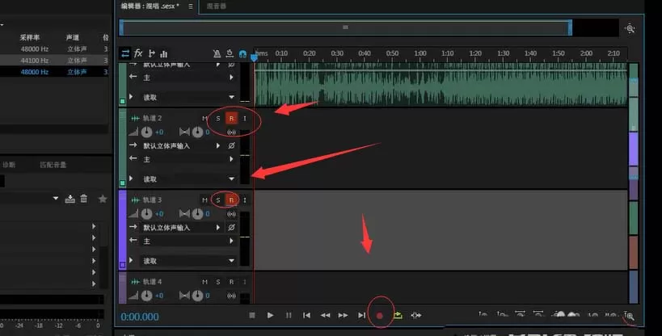Solo track 3 with S button
The width and height of the screenshot is (662, 336).
pyautogui.click(x=218, y=200)
